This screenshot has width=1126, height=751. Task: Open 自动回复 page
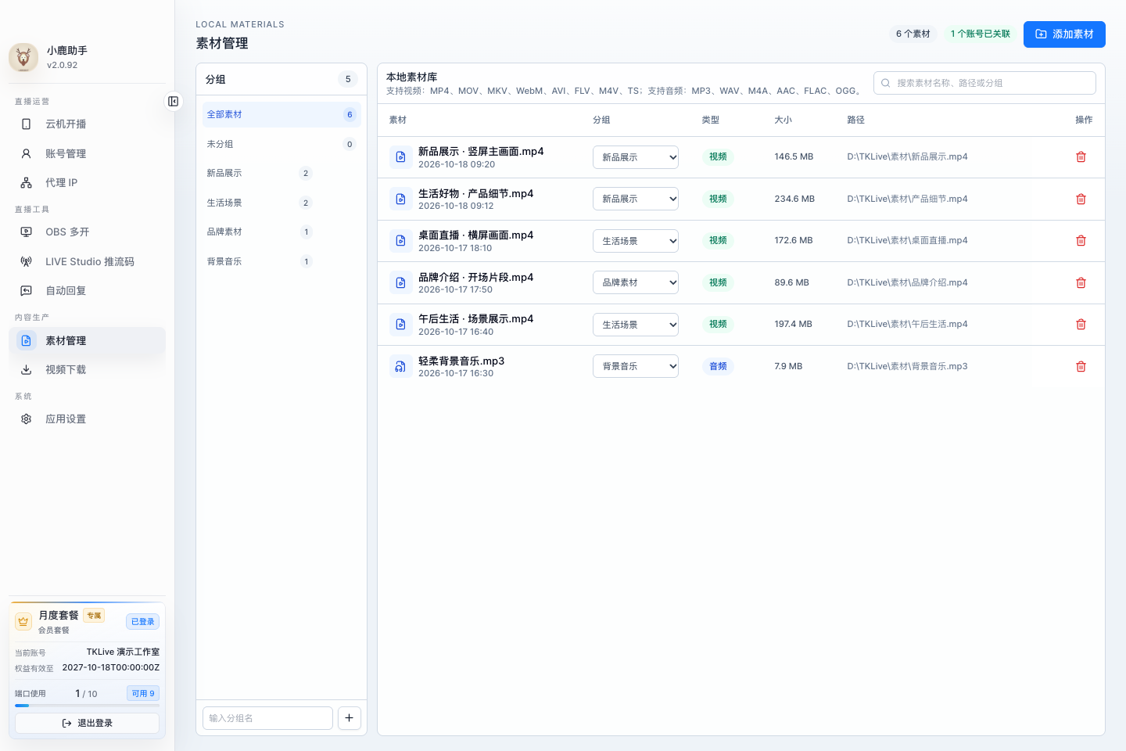[88, 291]
